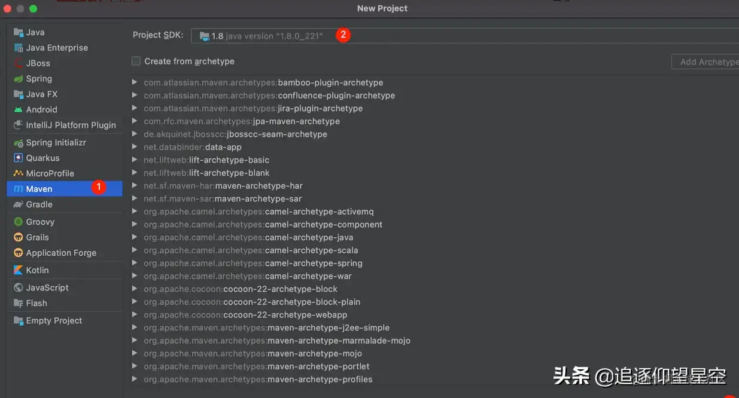Select cocoon-22-archetype-block-plain row text
This screenshot has width=739, height=398.
coord(252,302)
